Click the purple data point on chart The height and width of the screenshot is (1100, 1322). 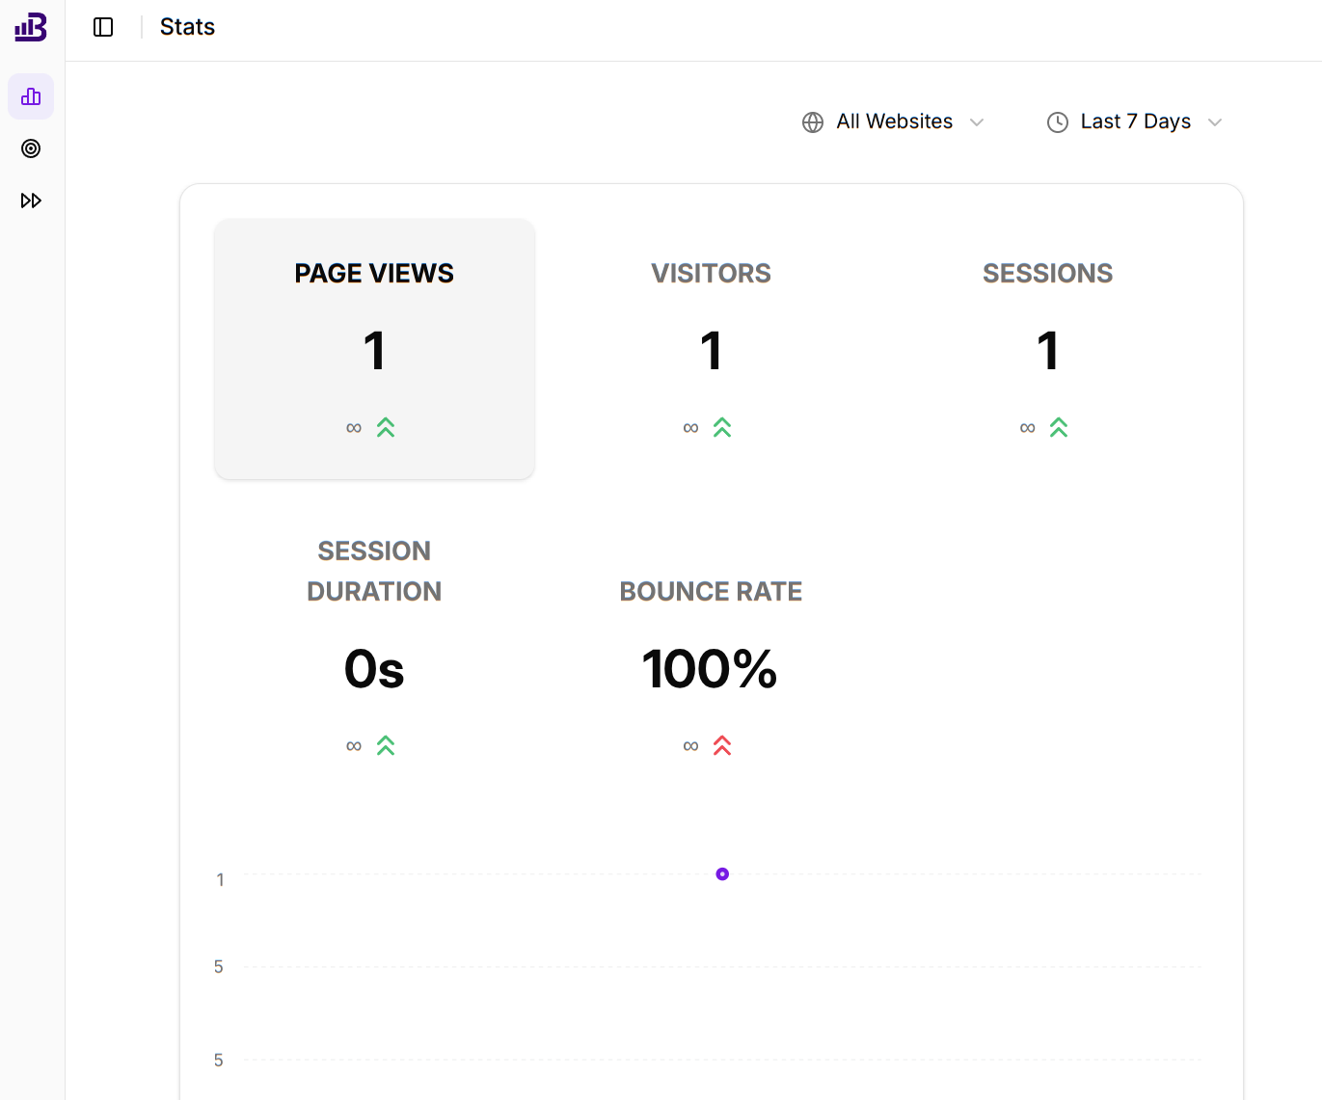pyautogui.click(x=722, y=874)
